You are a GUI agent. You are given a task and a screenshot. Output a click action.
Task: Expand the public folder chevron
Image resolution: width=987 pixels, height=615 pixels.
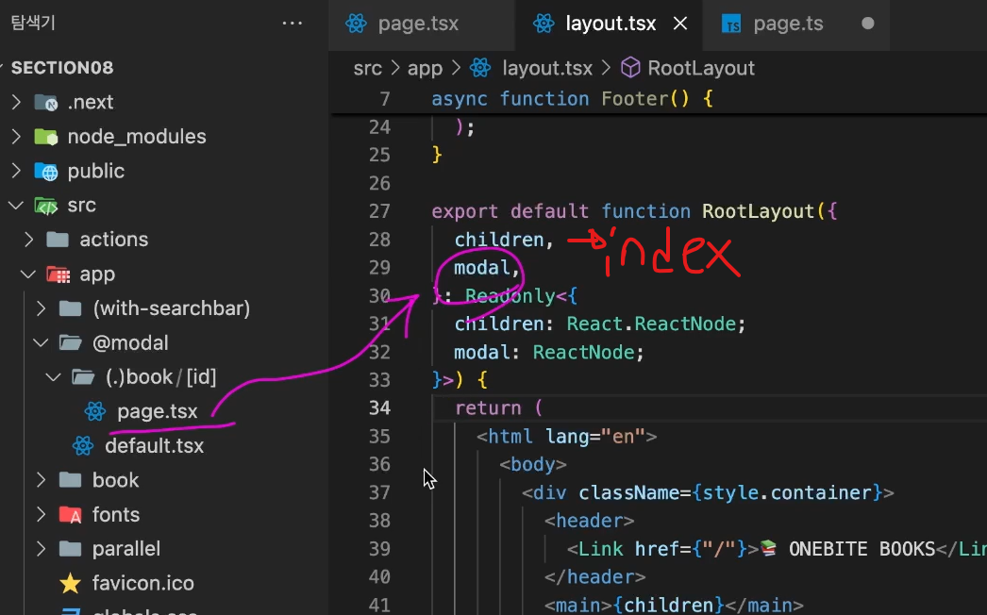16,172
